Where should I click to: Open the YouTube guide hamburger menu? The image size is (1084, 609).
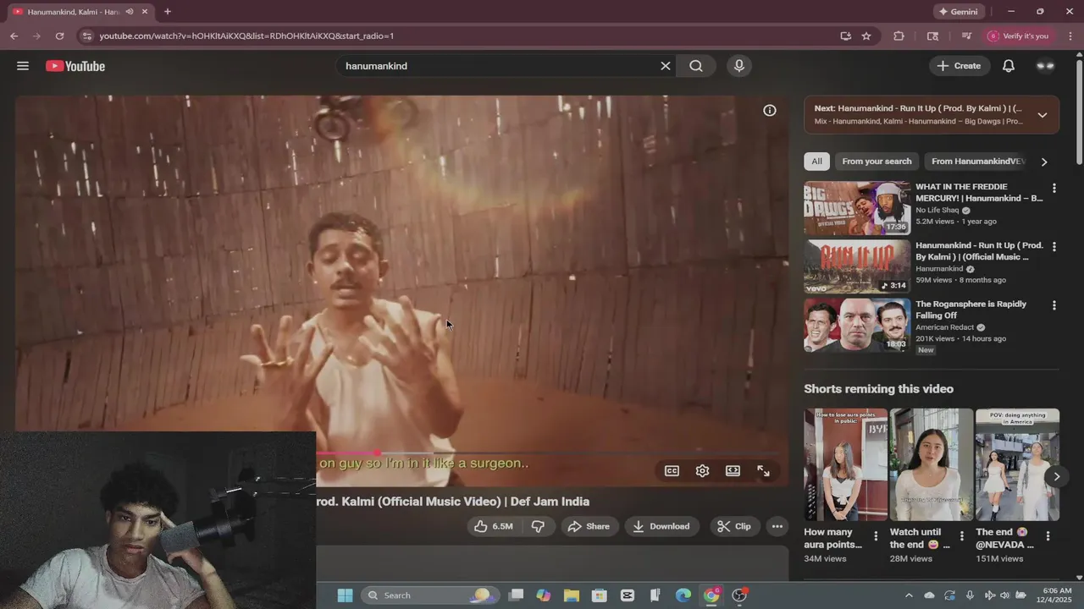click(23, 66)
